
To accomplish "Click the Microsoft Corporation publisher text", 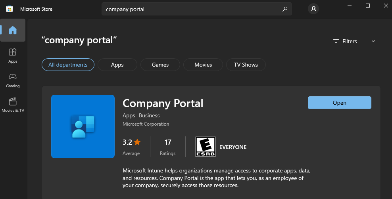I will [x=146, y=124].
